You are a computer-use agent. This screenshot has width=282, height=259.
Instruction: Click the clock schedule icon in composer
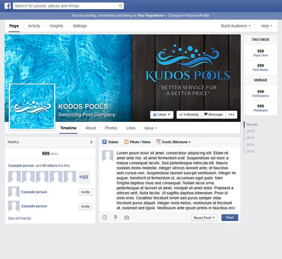(x=105, y=218)
